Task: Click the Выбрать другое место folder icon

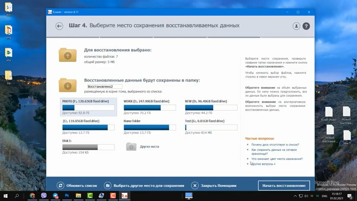Action: [x=107, y=186]
